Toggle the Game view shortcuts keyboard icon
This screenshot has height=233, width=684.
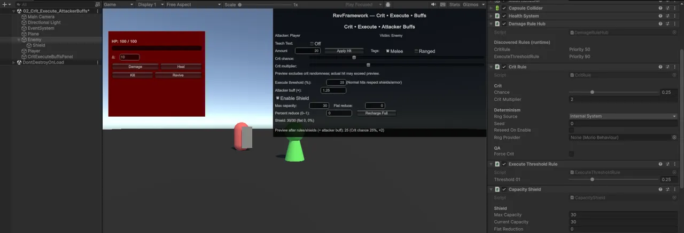(x=442, y=4)
